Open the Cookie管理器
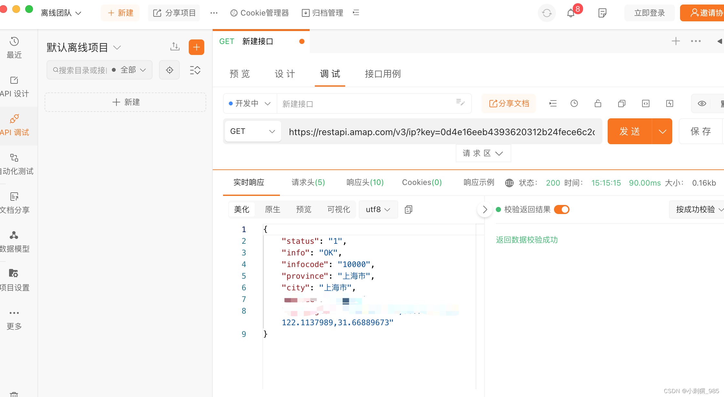Viewport: 724px width, 397px height. tap(259, 13)
